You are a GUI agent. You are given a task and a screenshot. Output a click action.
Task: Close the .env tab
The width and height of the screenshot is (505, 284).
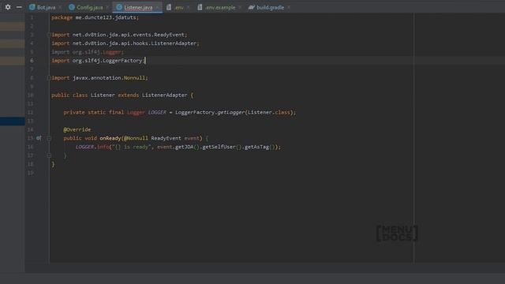click(188, 7)
